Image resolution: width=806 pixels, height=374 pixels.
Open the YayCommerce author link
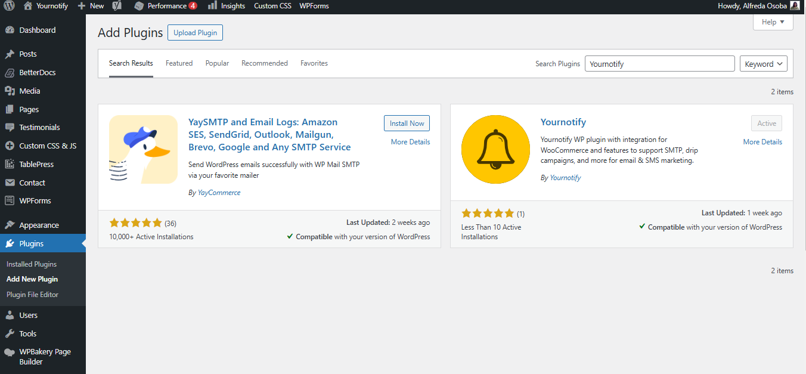(219, 193)
